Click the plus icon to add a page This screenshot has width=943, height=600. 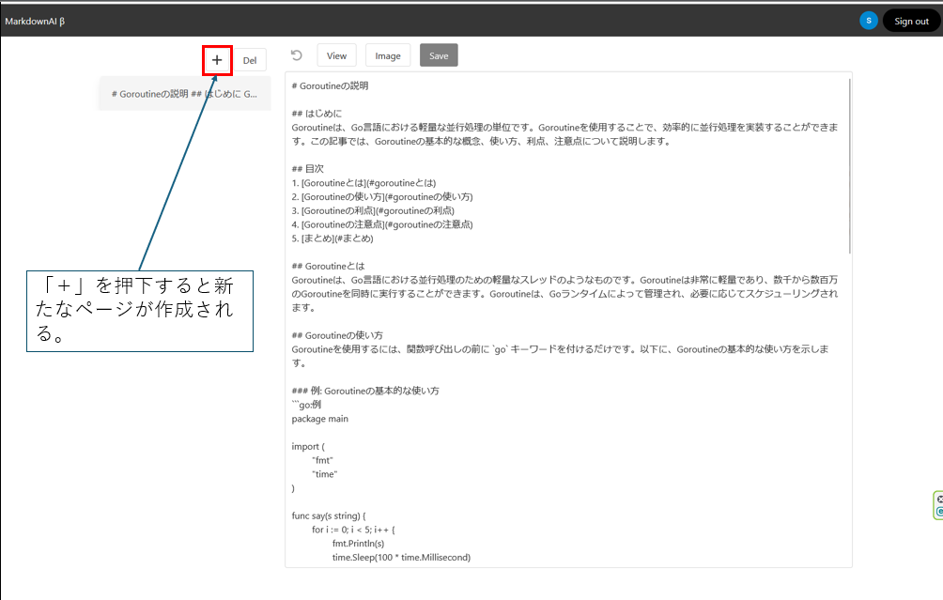coord(217,60)
